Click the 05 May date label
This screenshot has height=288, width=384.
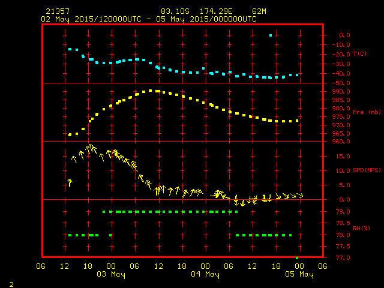pyautogui.click(x=299, y=274)
